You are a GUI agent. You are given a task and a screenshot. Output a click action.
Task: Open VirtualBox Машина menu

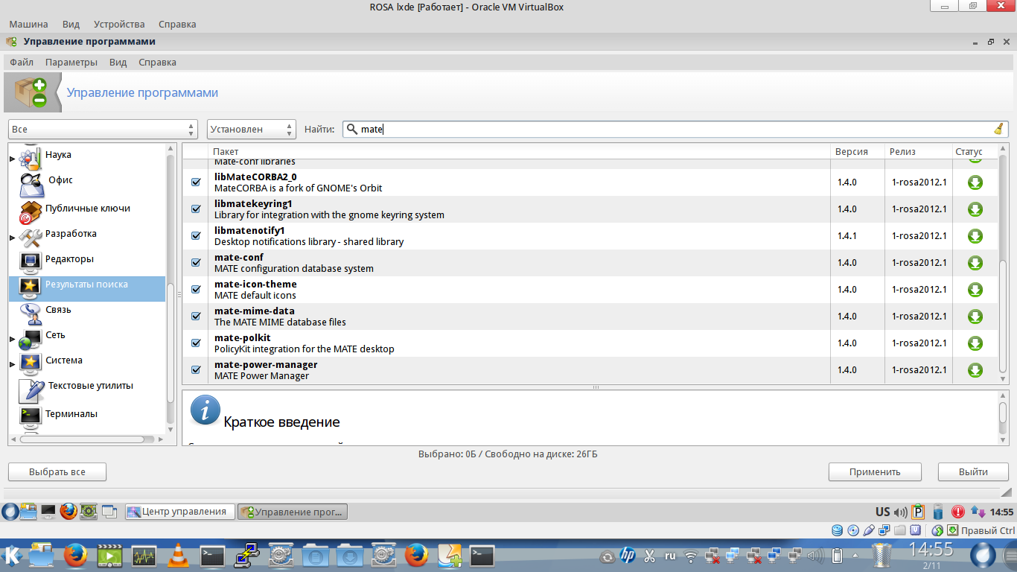pyautogui.click(x=28, y=24)
